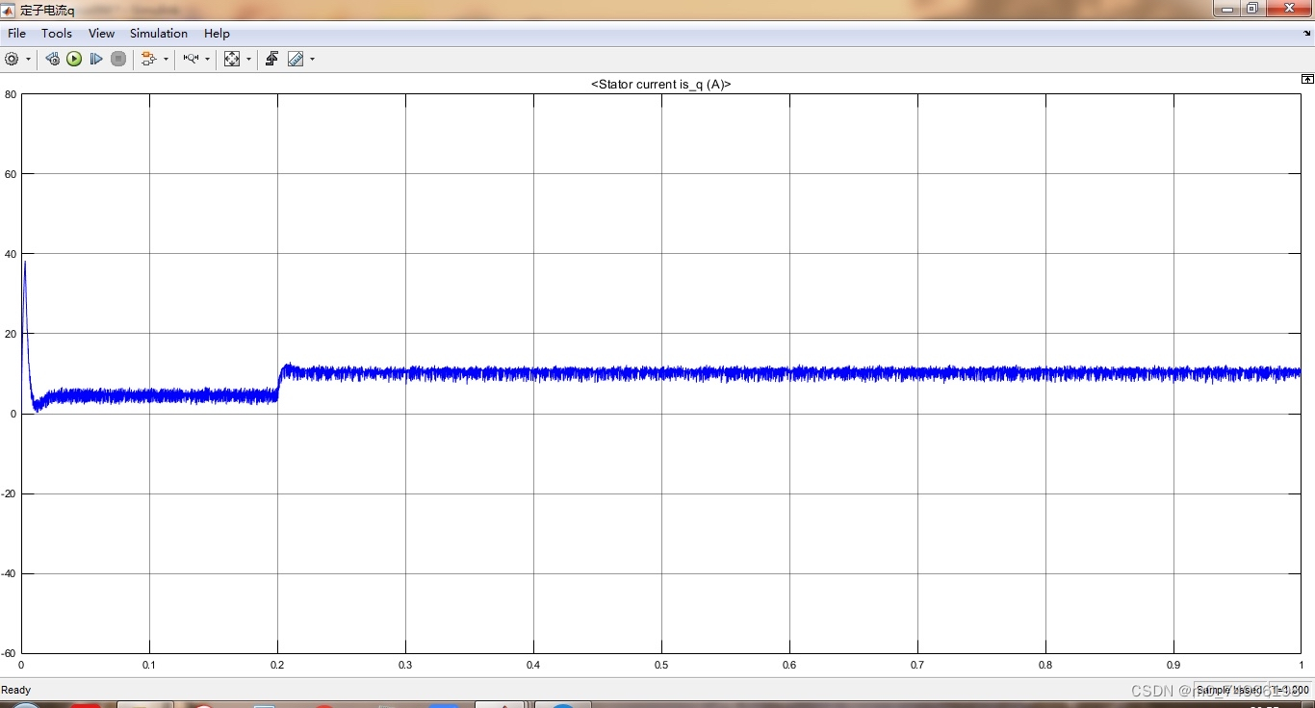This screenshot has height=708, width=1315.
Task: Open the Help menu
Action: click(x=217, y=33)
